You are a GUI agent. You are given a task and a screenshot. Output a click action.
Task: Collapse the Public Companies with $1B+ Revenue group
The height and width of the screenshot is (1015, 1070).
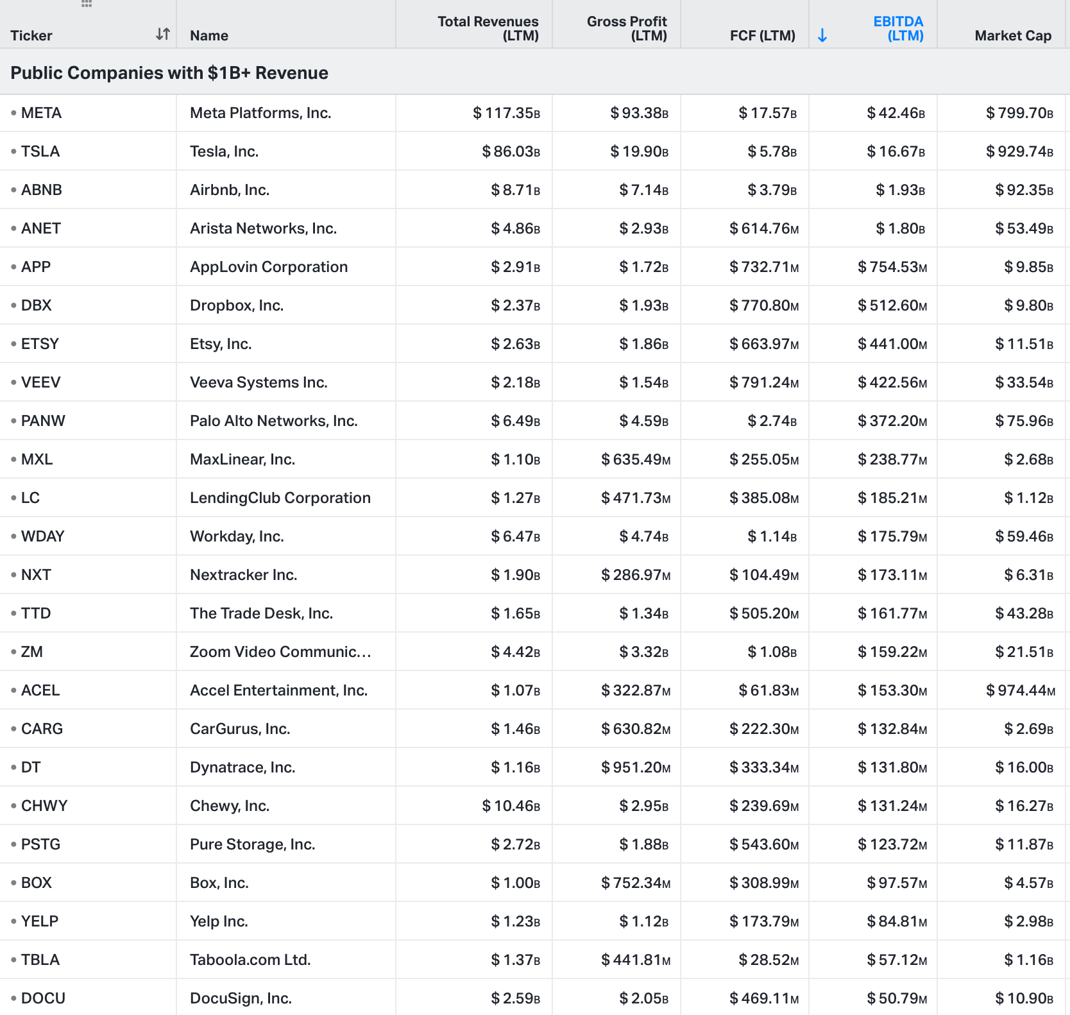[x=169, y=72]
